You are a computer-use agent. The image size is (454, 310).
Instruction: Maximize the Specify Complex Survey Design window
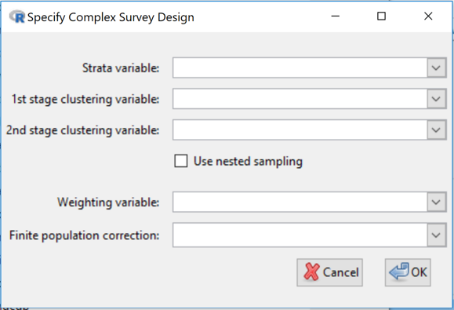381,16
